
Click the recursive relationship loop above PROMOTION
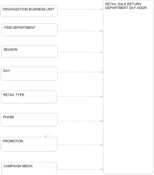(49, 136)
